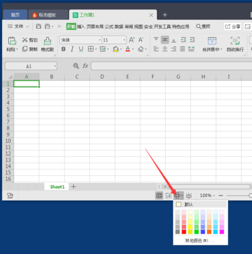Click the Paste clipboard icon
This screenshot has height=254, width=252.
12,41
